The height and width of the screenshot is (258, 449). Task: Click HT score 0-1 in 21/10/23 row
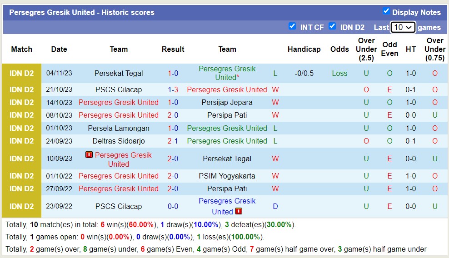pos(411,89)
